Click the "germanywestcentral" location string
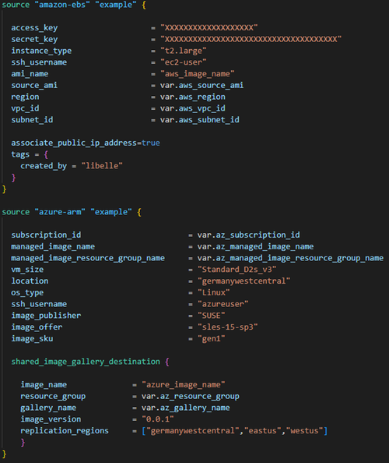The width and height of the screenshot is (389, 463). [x=244, y=281]
